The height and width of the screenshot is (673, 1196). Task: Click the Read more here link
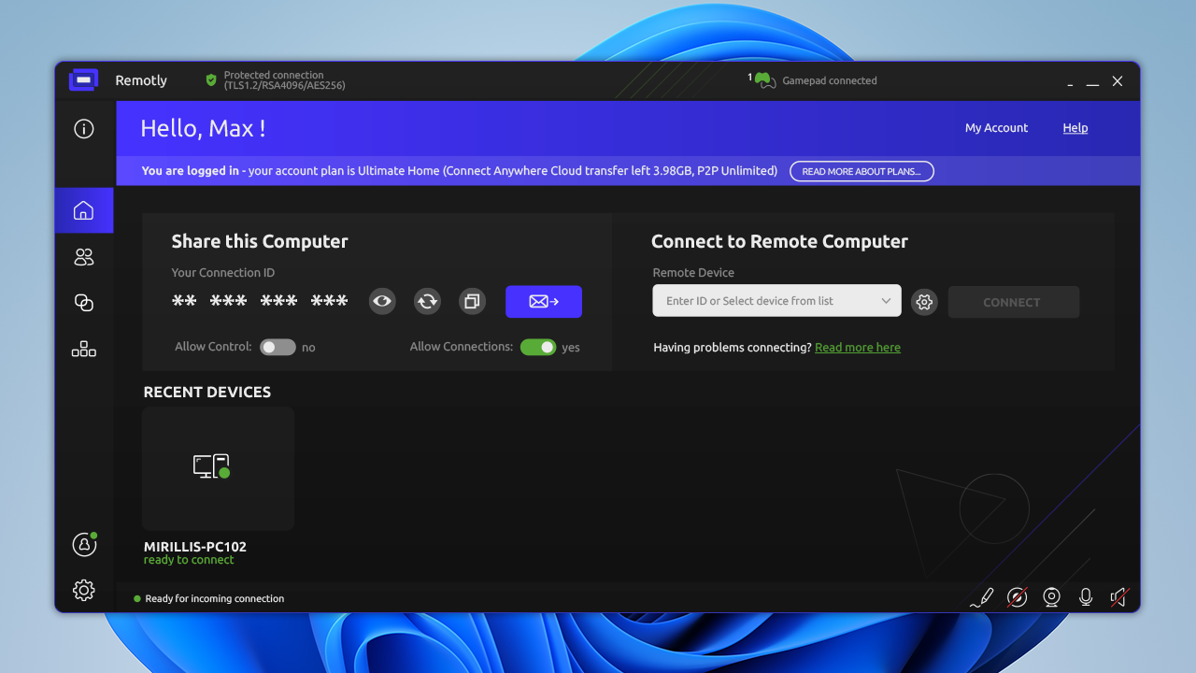(x=857, y=348)
